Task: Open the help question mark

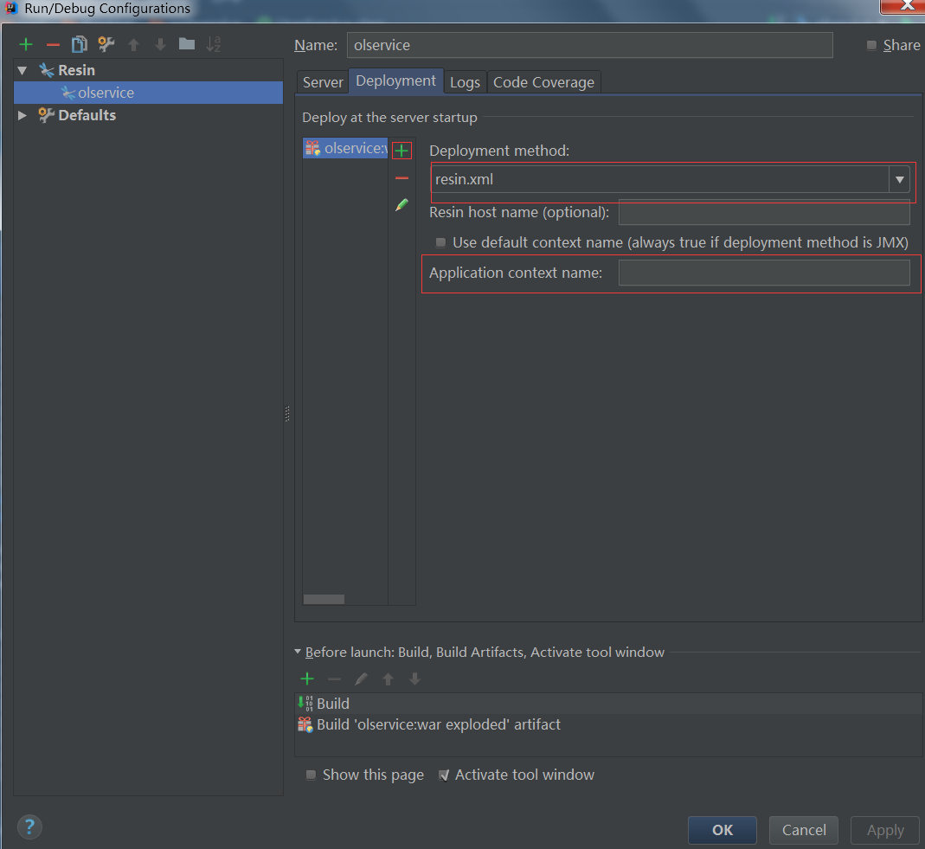Action: [x=29, y=826]
